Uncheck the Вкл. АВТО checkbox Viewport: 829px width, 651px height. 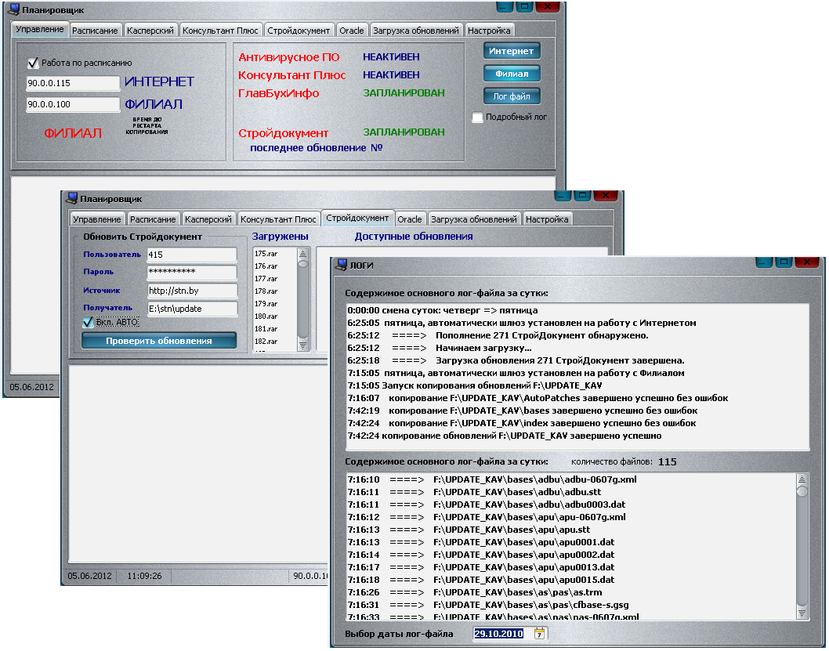89,322
